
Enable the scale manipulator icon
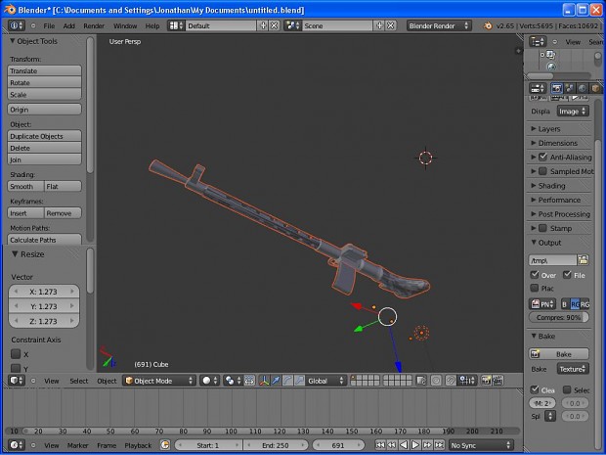pos(299,381)
